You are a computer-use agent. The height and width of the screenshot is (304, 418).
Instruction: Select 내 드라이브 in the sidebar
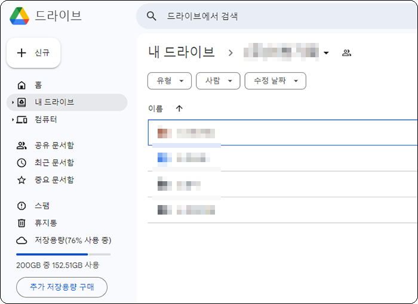tap(67, 102)
